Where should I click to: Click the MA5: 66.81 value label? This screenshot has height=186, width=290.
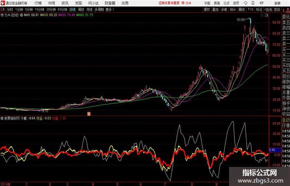[x=31, y=15]
